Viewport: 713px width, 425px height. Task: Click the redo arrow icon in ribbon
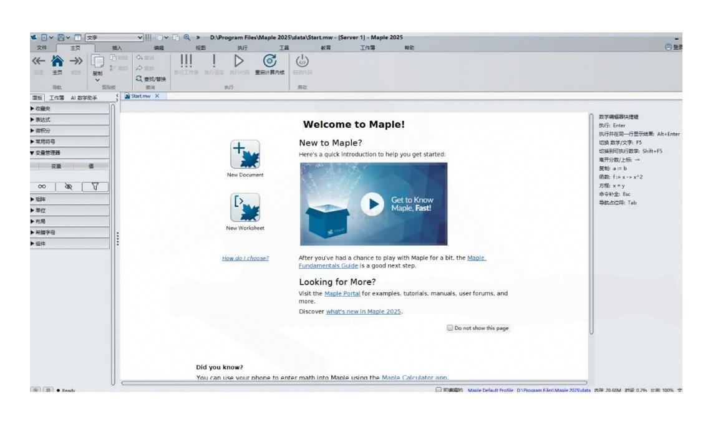(139, 68)
